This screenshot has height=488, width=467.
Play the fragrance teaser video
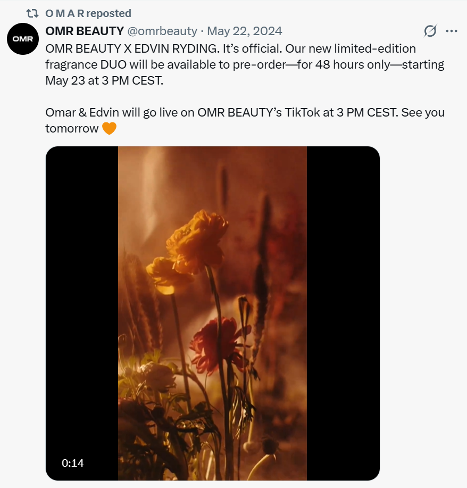(x=212, y=313)
